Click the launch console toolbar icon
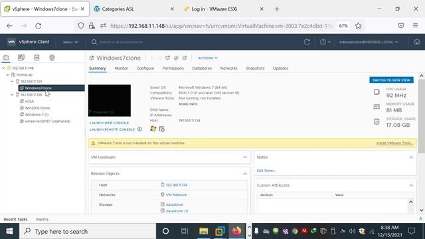 tap(168, 58)
